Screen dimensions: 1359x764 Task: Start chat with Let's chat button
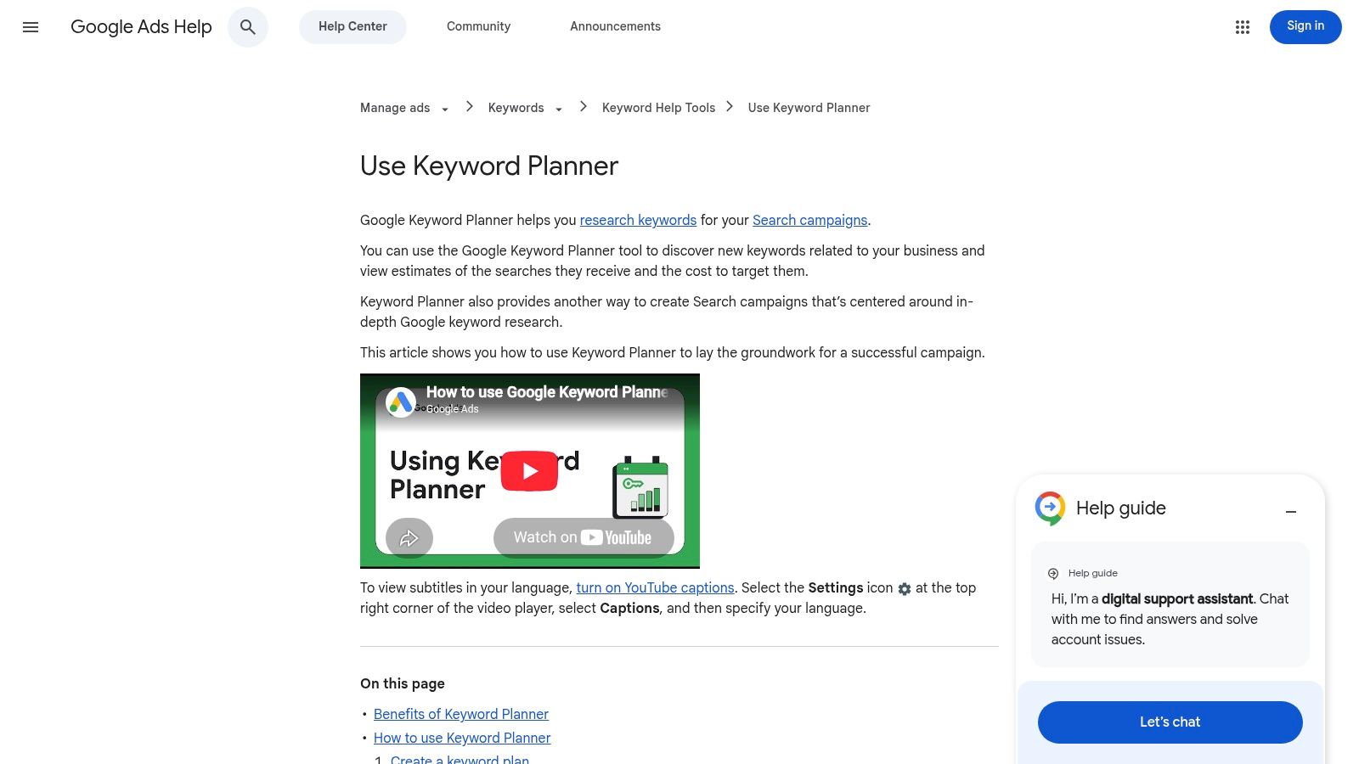(x=1170, y=722)
